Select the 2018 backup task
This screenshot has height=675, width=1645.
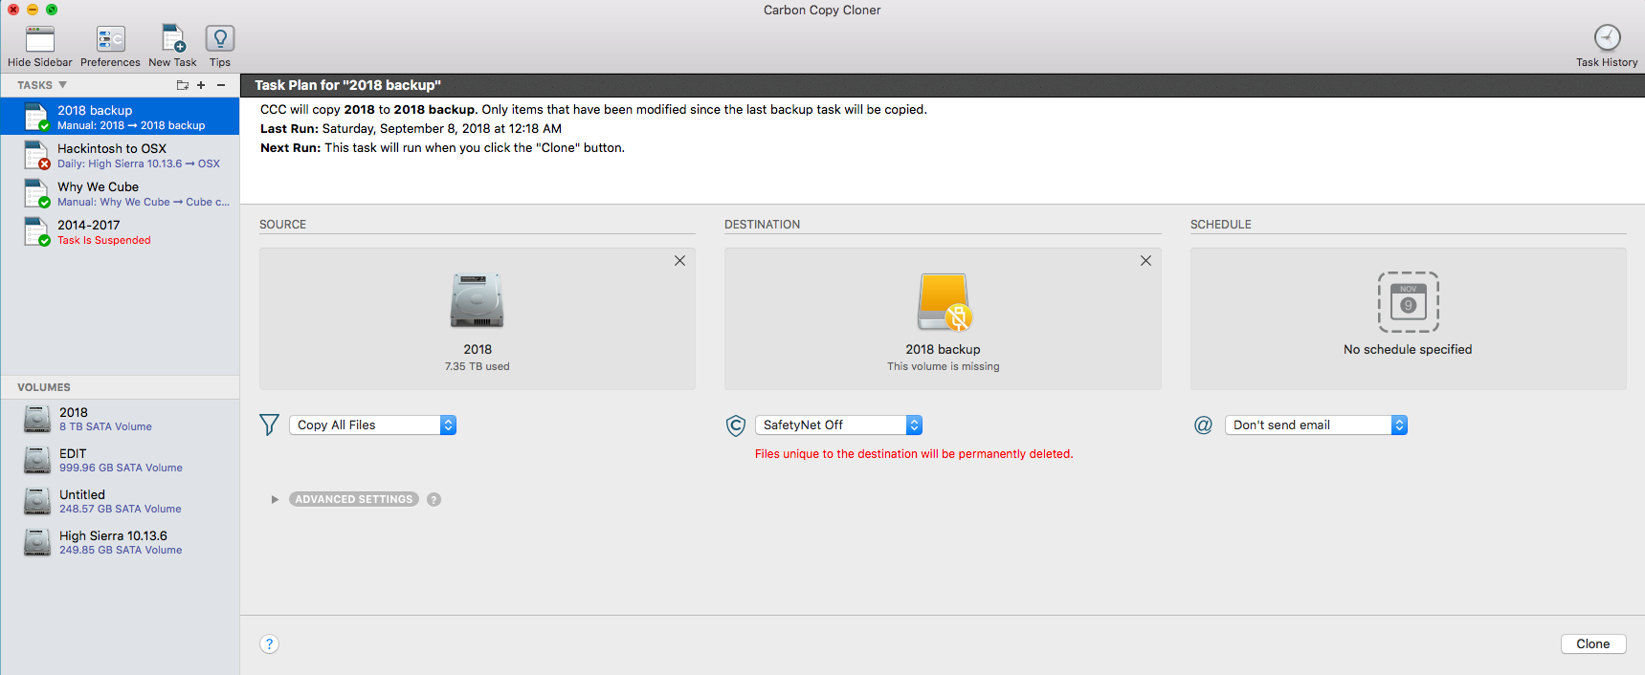point(120,117)
